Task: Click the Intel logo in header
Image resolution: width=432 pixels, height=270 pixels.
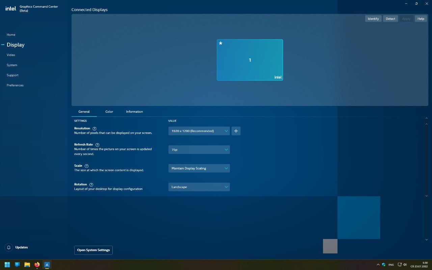Action: pos(11,8)
